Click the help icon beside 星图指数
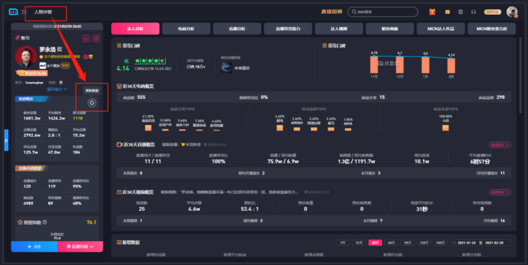528x265 pixels. [44, 222]
